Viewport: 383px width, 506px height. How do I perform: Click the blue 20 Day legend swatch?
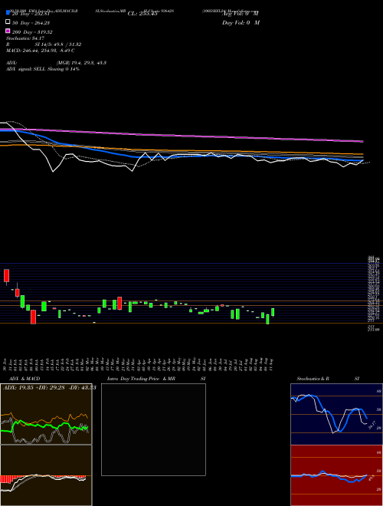8,13
